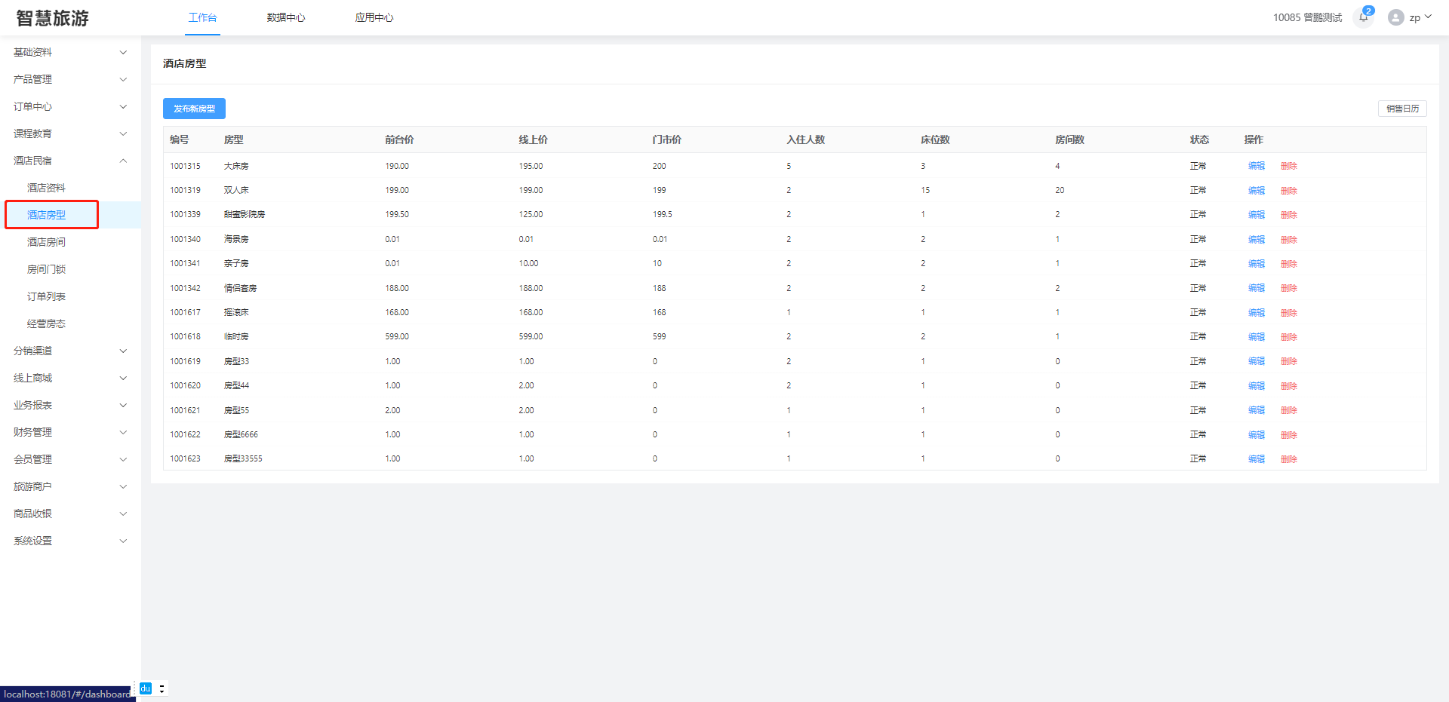
Task: Open the zp user avatar menu
Action: pos(1408,17)
